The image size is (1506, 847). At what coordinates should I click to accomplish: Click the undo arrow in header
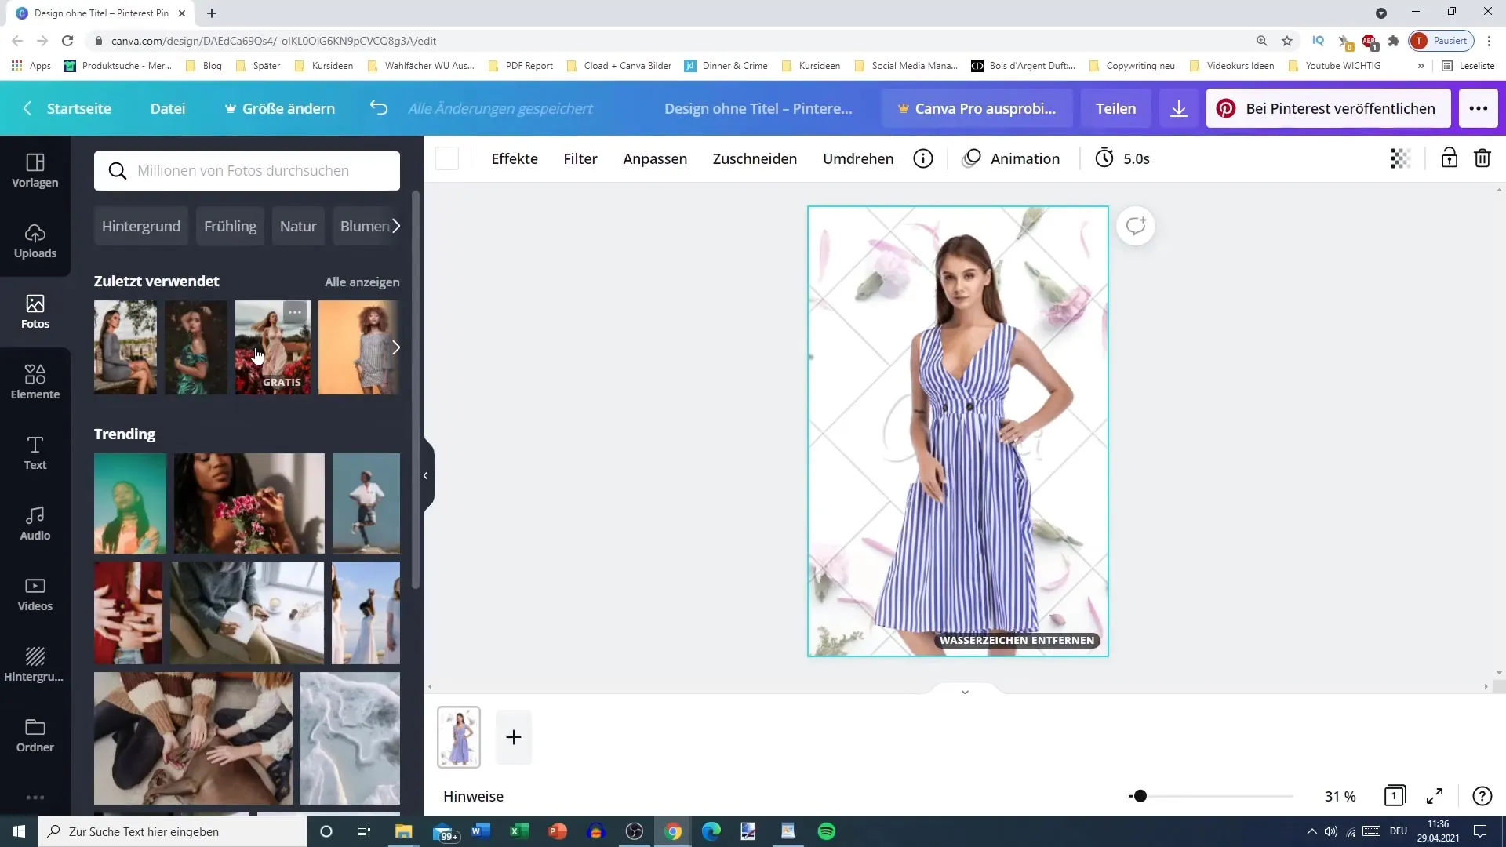[379, 108]
